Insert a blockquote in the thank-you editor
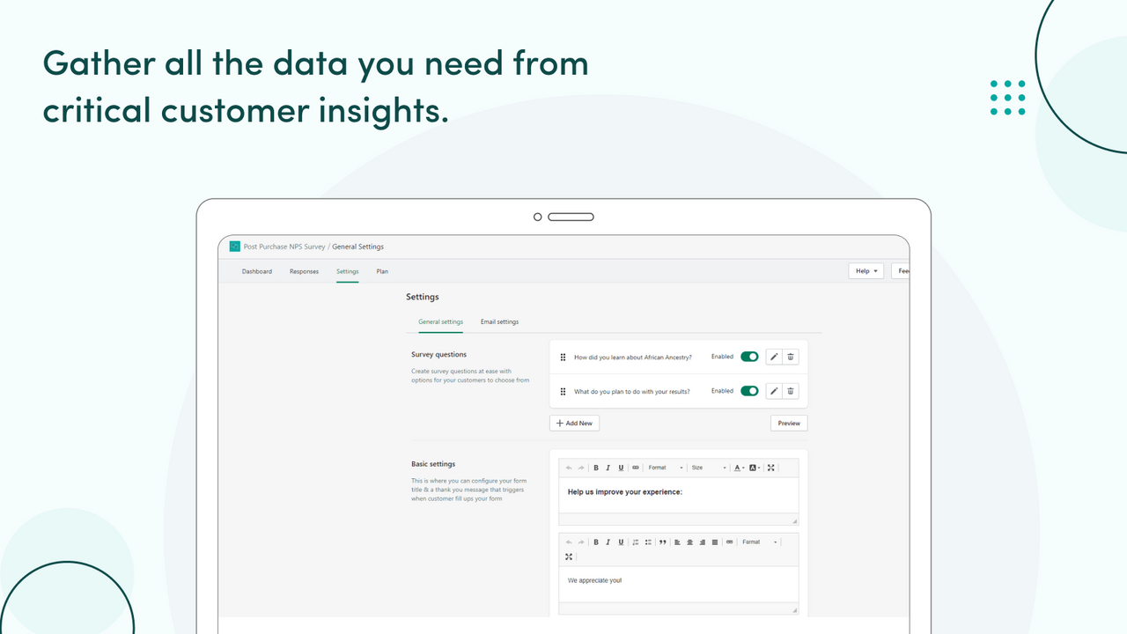Screen dimensions: 1127x634 [663, 542]
